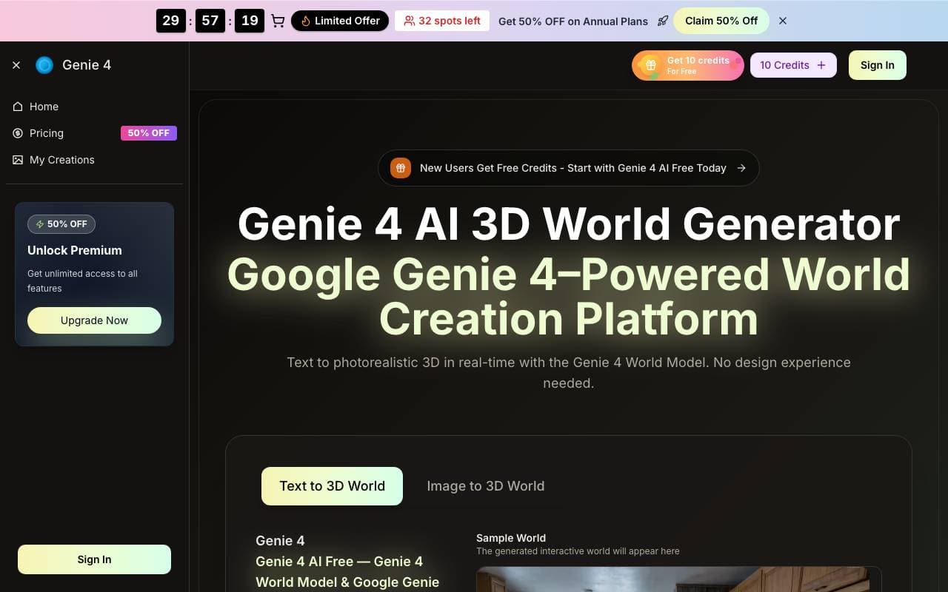Viewport: 948px width, 592px height.
Task: Click the 50% OFF pricing badge
Action: point(149,133)
